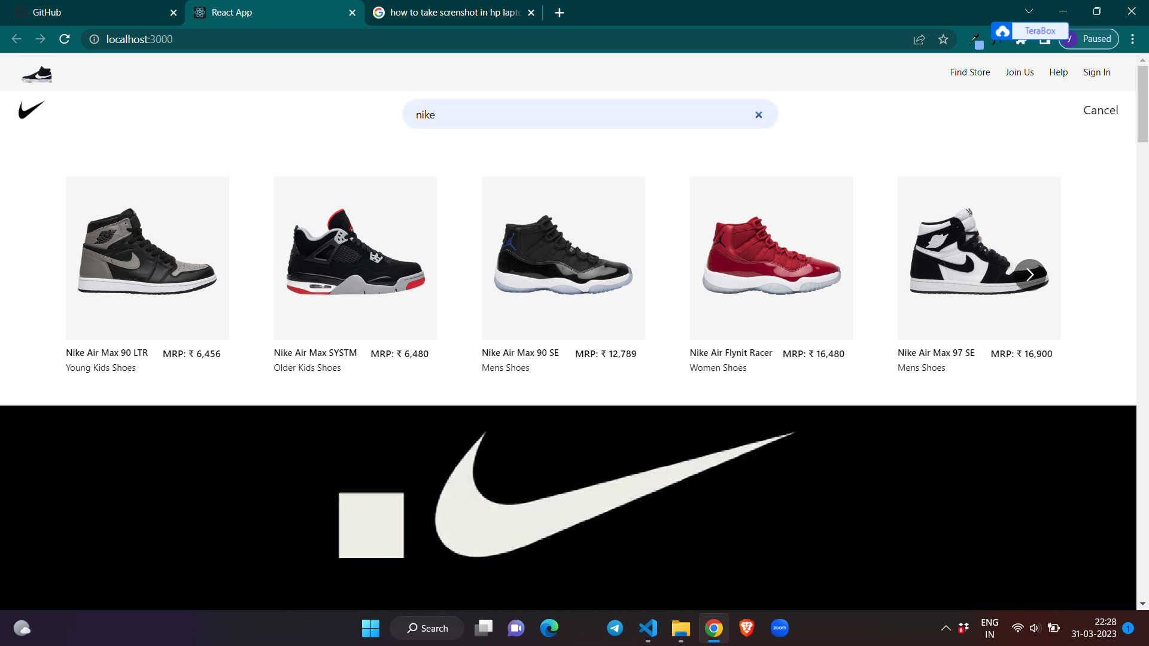Share this page using the share icon
This screenshot has height=646, width=1149.
point(920,39)
